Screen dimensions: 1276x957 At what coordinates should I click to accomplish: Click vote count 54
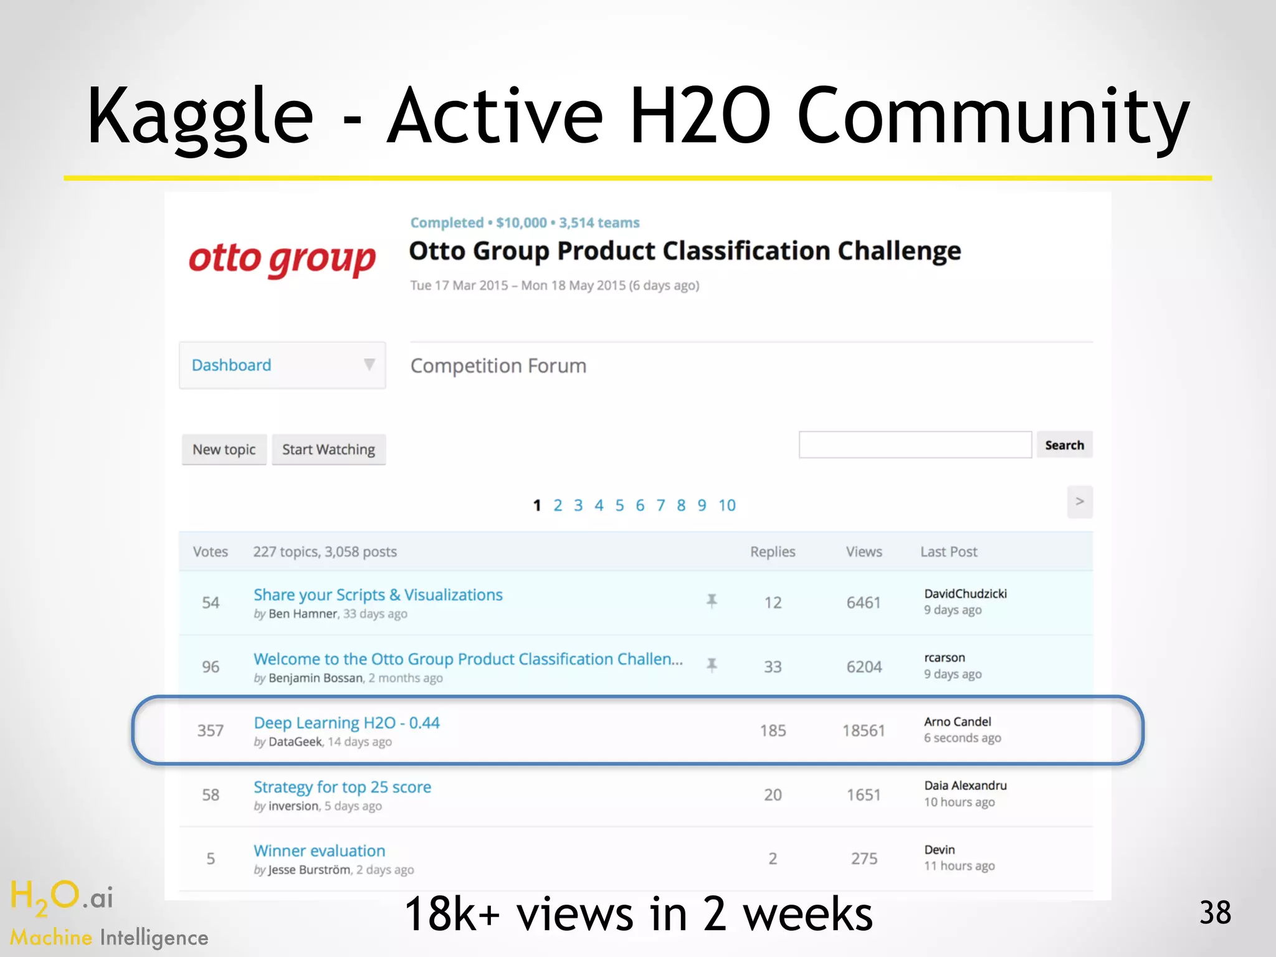(x=211, y=603)
